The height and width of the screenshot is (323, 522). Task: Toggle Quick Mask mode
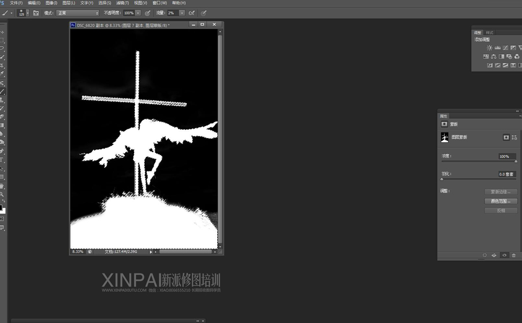pos(2,219)
